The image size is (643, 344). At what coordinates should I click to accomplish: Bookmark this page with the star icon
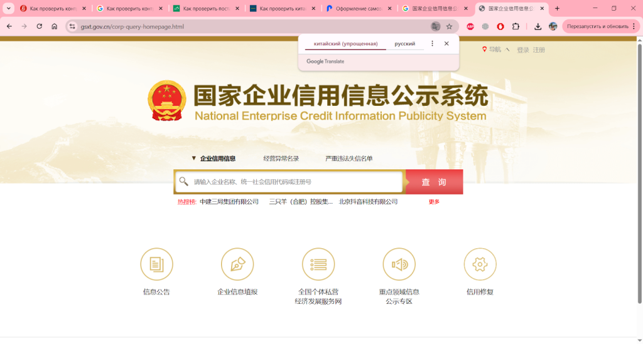click(x=450, y=26)
